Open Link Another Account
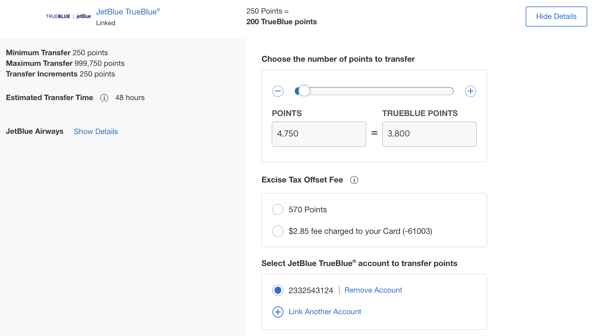 325,311
